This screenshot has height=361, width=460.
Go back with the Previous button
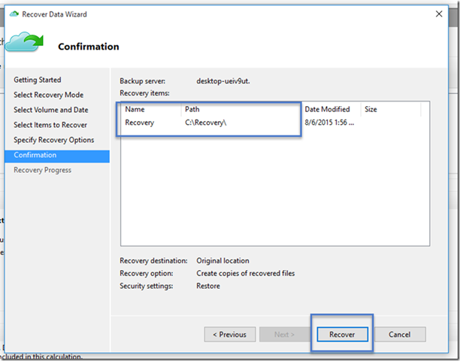[230, 334]
